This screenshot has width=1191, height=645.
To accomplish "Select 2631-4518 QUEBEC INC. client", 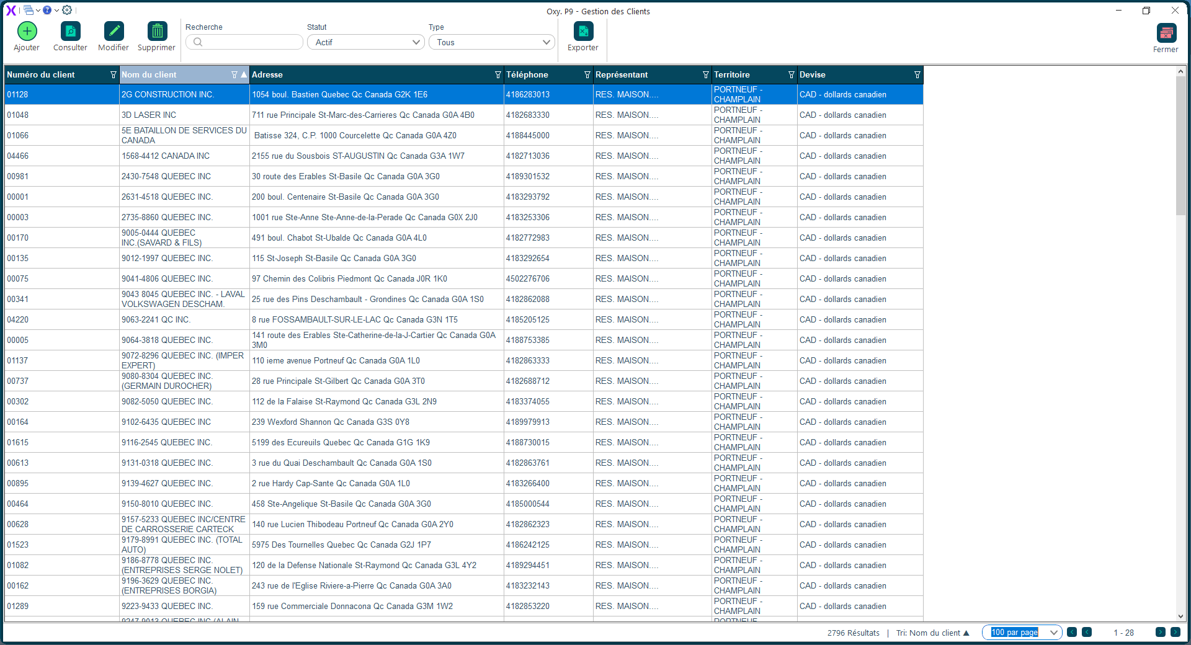I will point(167,197).
